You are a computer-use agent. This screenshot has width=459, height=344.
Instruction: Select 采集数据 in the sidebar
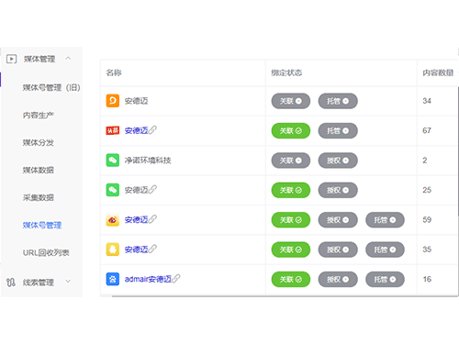(39, 198)
